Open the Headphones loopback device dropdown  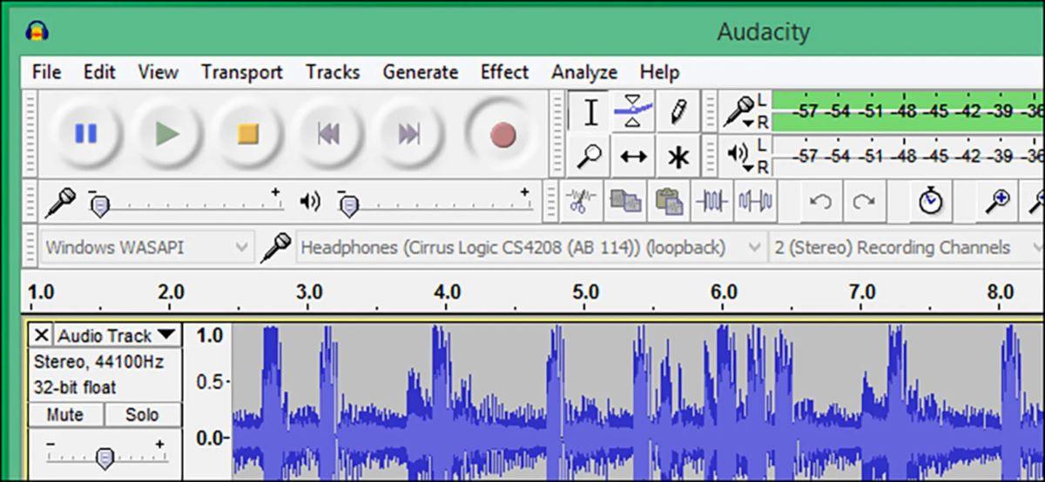pos(529,248)
